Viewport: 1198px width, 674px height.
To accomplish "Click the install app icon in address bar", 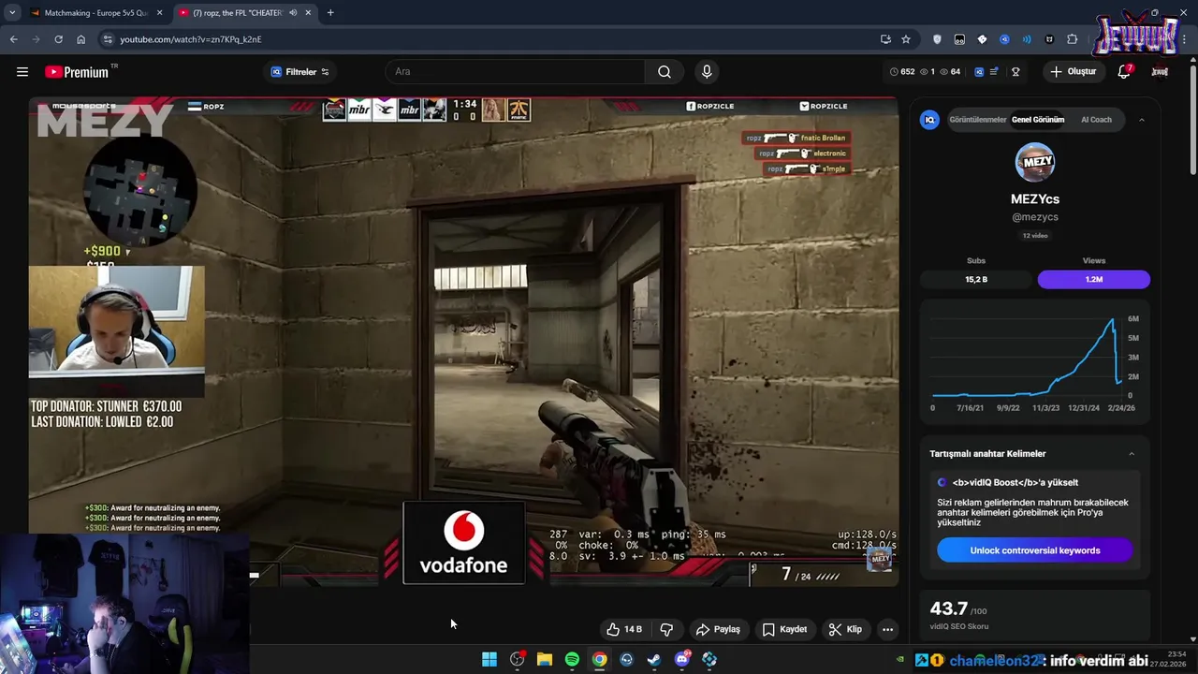I will 885,39.
